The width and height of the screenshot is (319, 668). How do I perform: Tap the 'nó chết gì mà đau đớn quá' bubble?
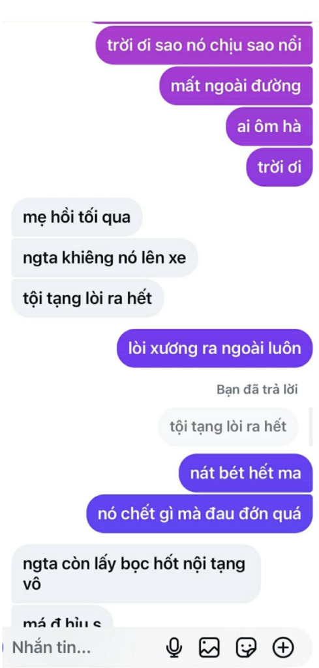200,514
